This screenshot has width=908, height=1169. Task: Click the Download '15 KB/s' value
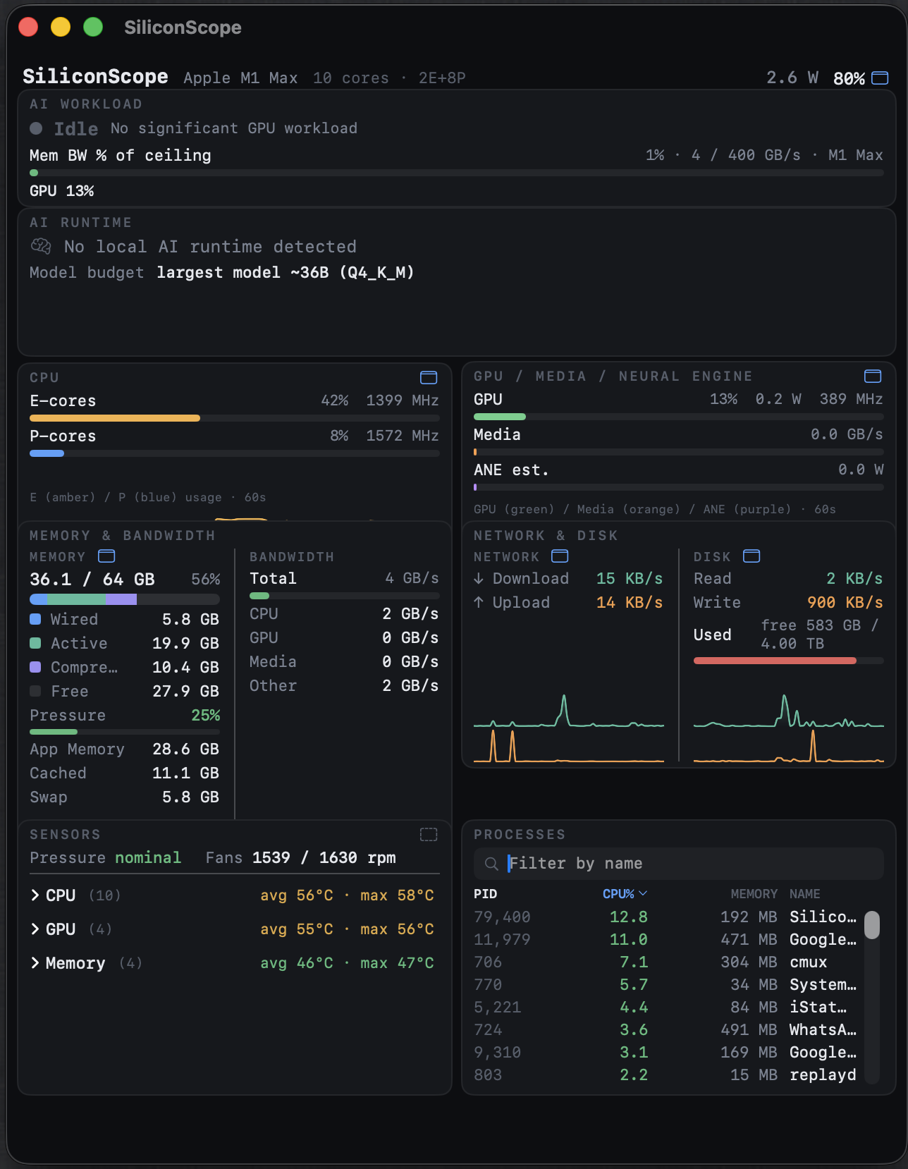coord(630,578)
